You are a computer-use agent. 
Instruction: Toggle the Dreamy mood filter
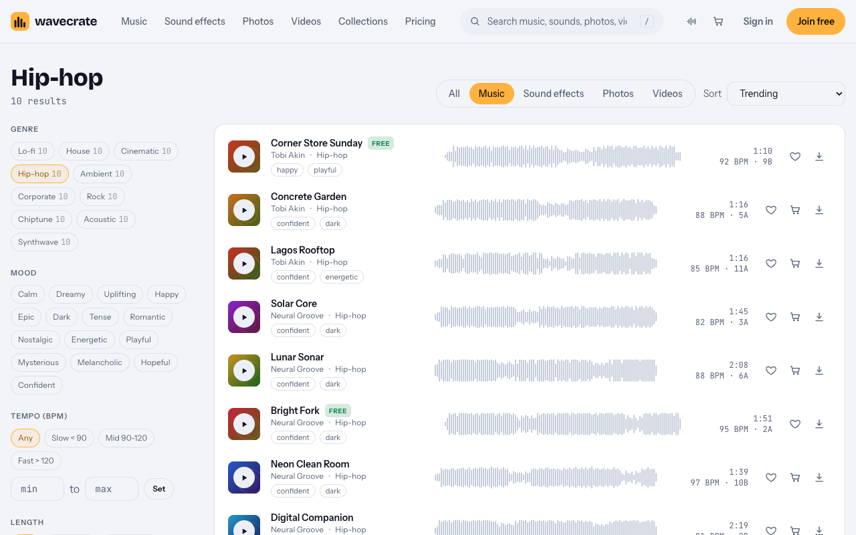pos(71,294)
